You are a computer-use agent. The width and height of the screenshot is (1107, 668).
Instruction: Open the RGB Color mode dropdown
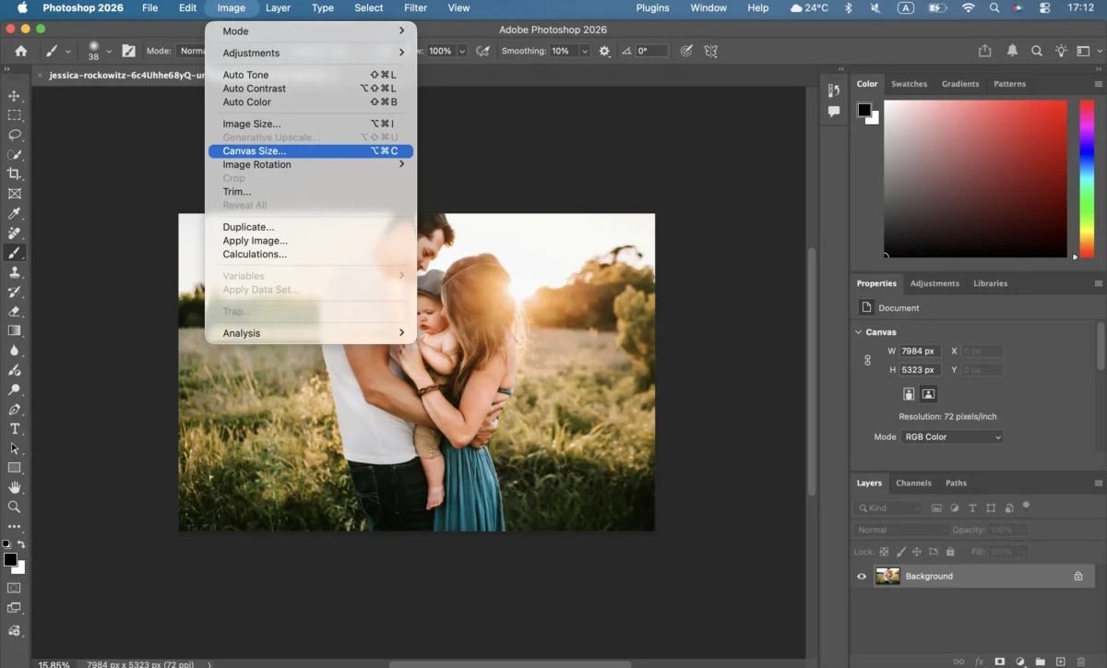952,437
